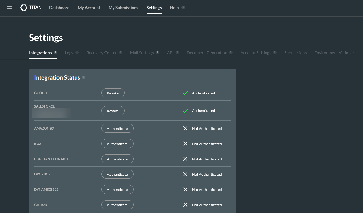Authenticate the Constant Contact integration

117,159
